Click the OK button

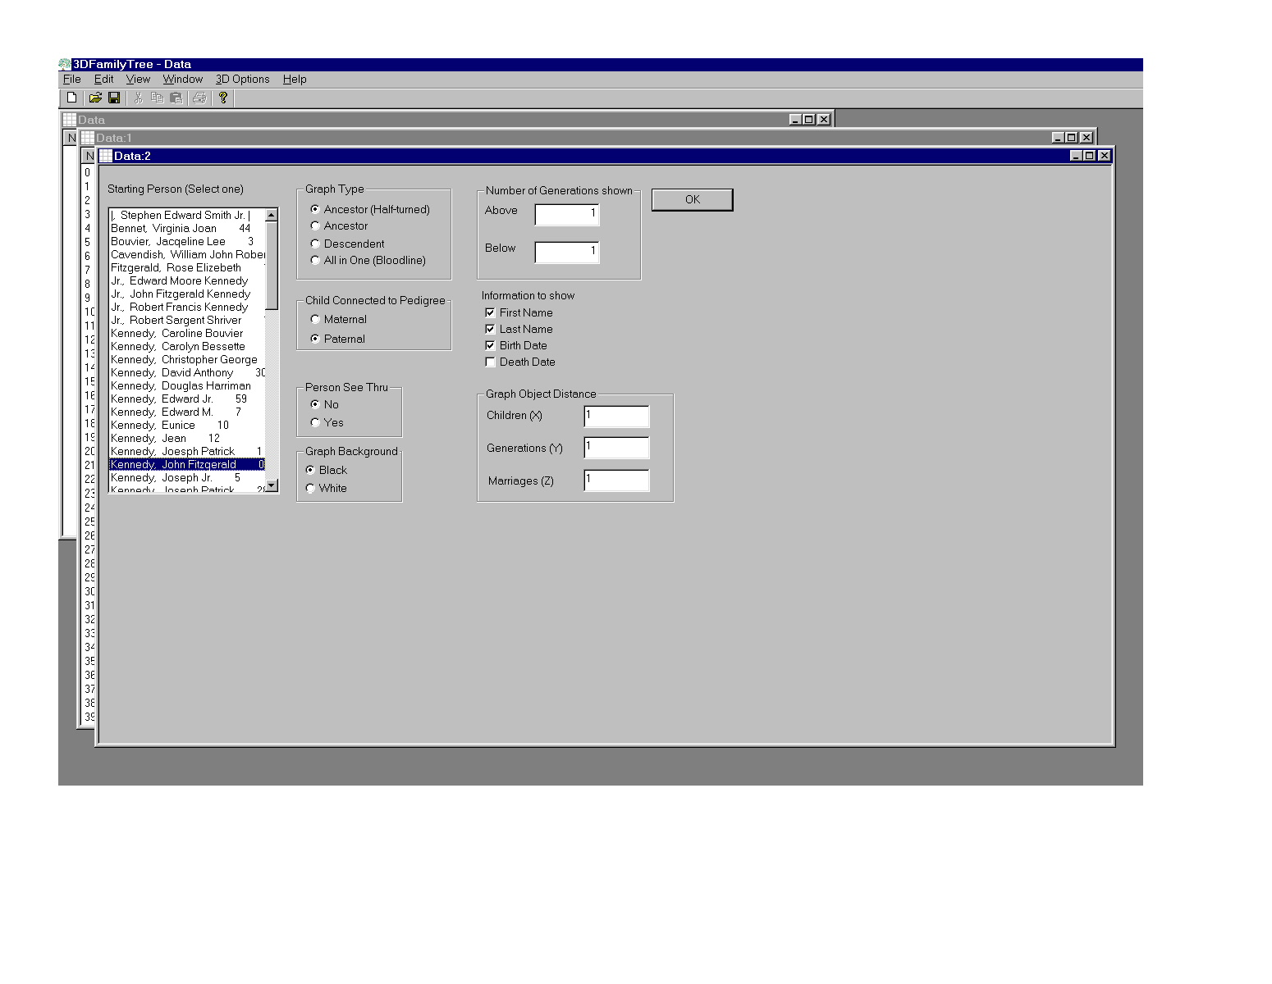(x=692, y=199)
